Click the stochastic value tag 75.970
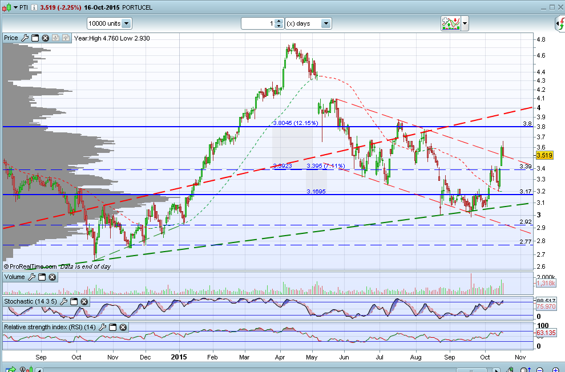 coord(546,307)
